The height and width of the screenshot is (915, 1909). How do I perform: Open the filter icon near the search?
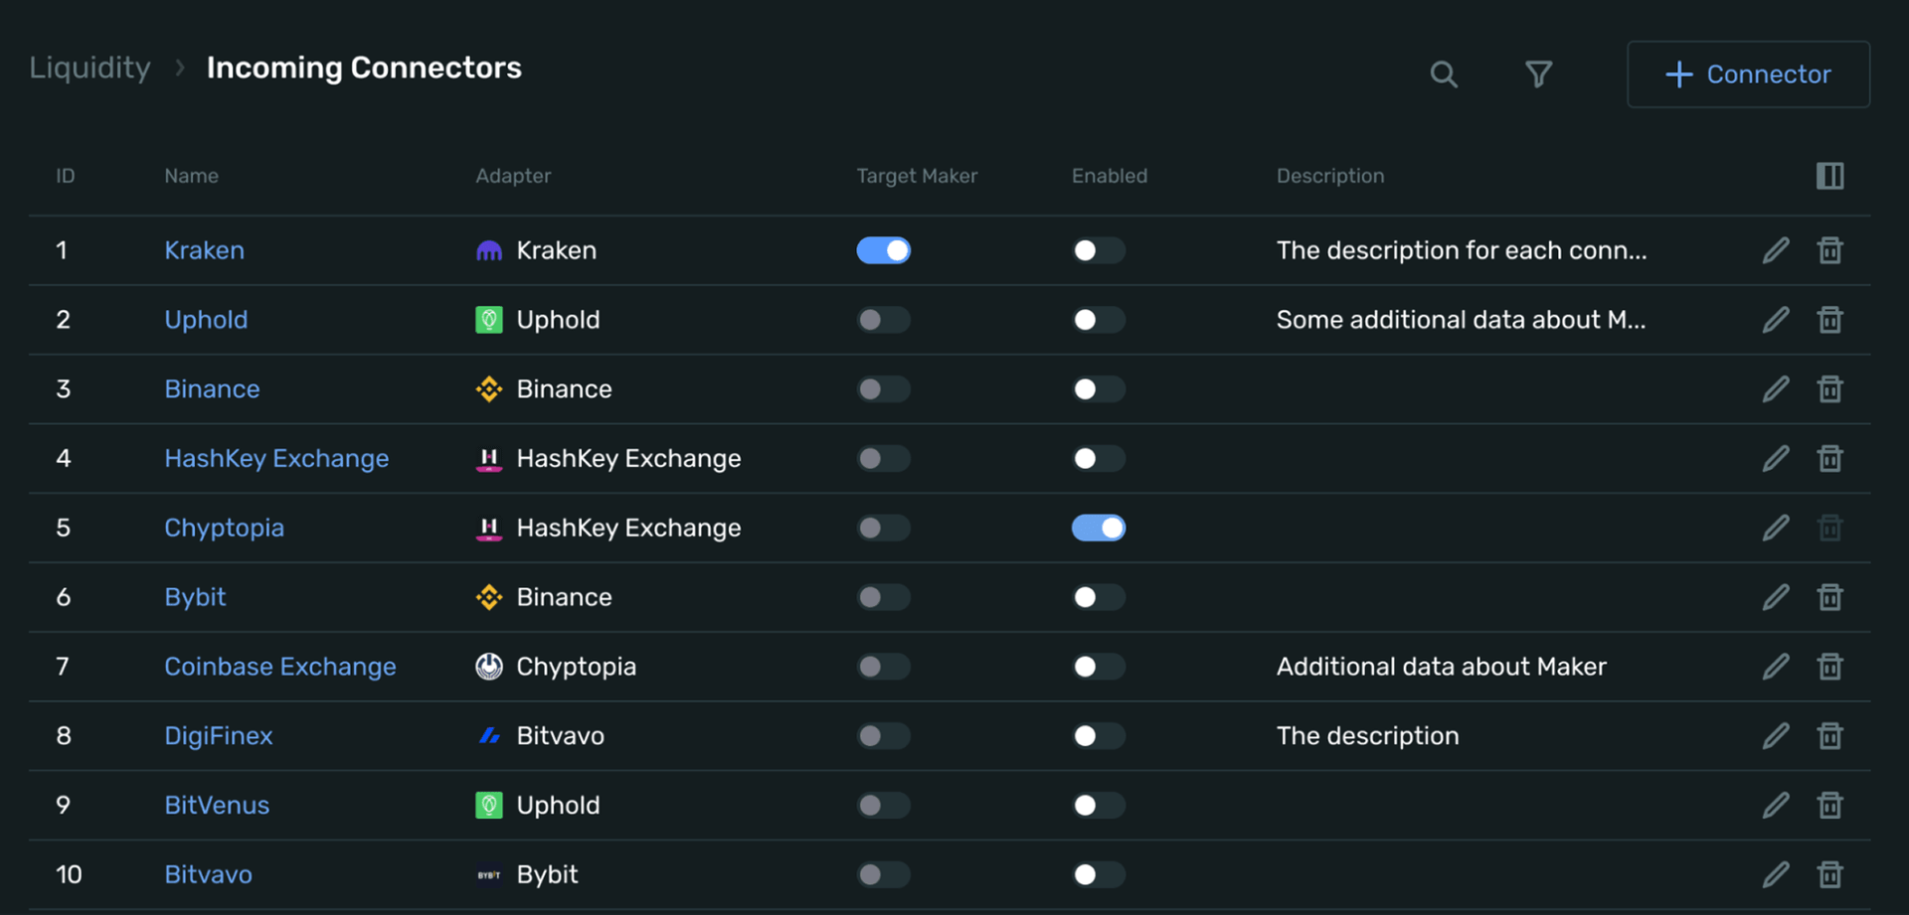click(x=1538, y=74)
